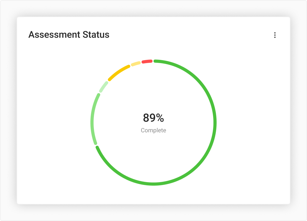
Task: Open card options via vertical ellipsis icon
Action: [275, 35]
